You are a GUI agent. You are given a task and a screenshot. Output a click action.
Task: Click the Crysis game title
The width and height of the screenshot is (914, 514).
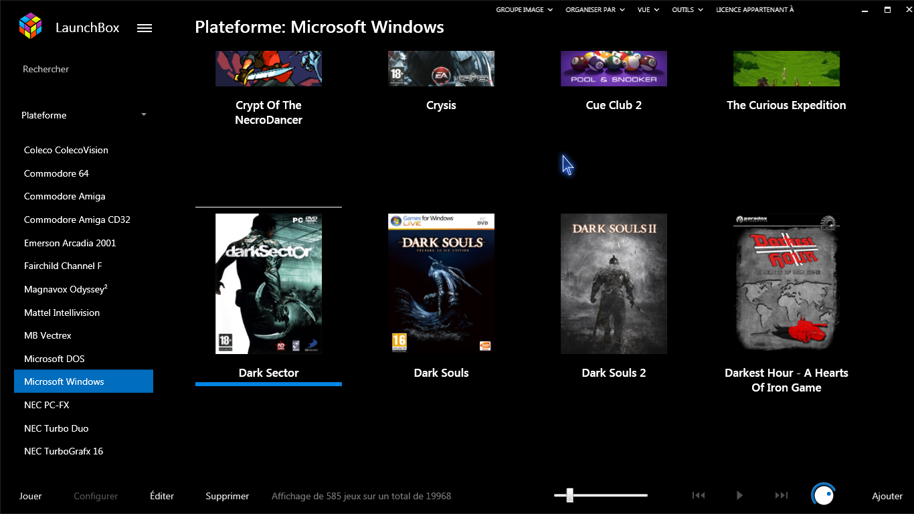tap(441, 105)
